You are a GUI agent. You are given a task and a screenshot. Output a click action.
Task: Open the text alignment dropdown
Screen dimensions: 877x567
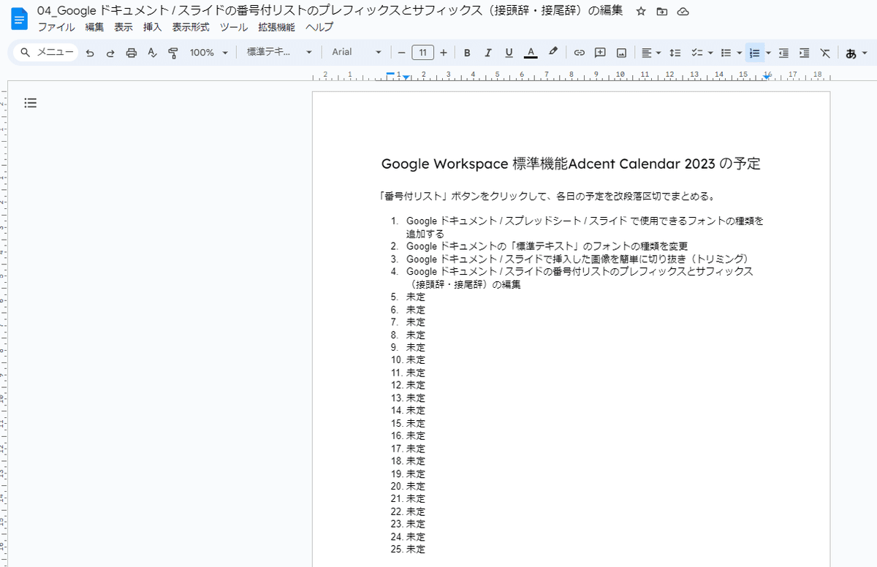pos(651,53)
